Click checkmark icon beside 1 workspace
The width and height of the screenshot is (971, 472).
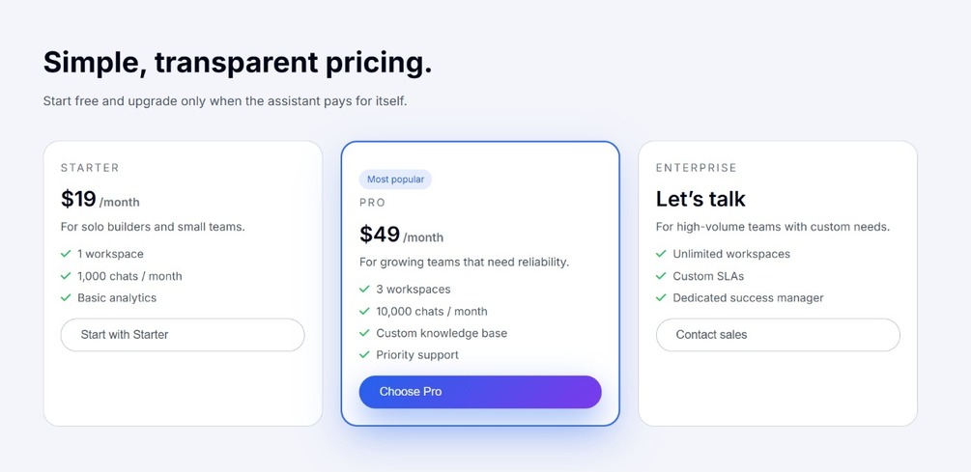tap(66, 254)
